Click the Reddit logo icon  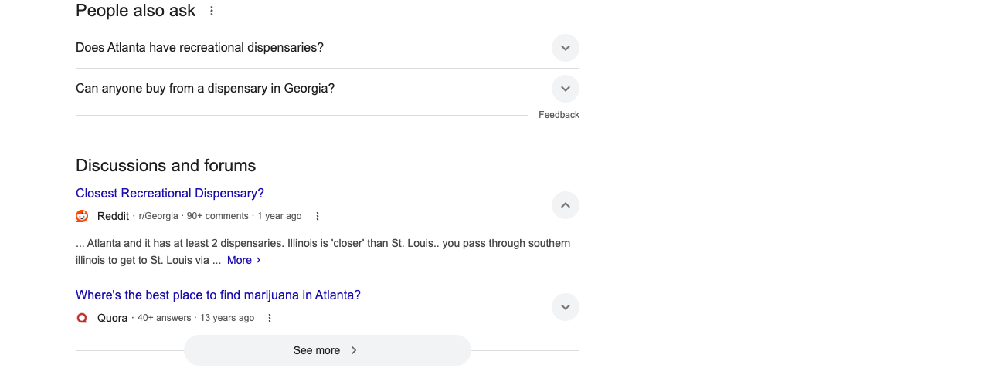click(82, 216)
